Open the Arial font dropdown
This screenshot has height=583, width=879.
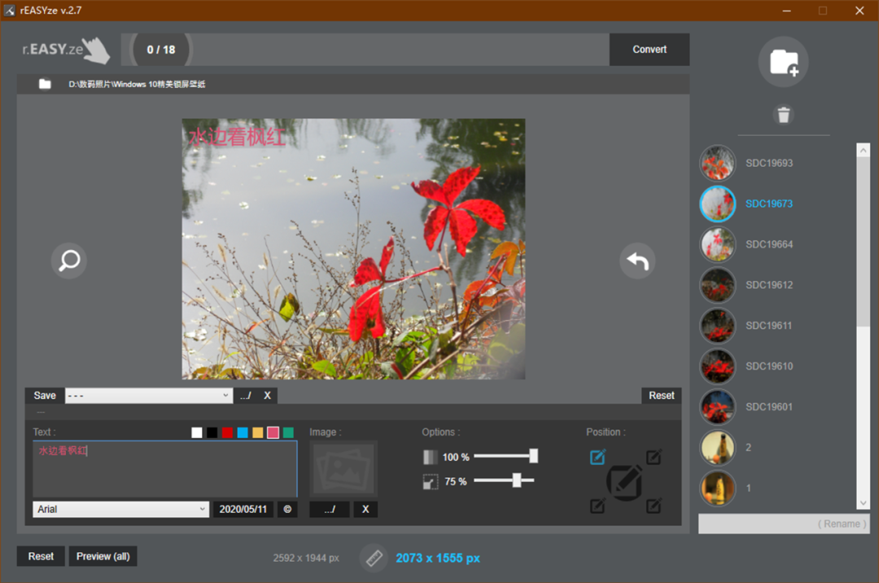point(121,509)
